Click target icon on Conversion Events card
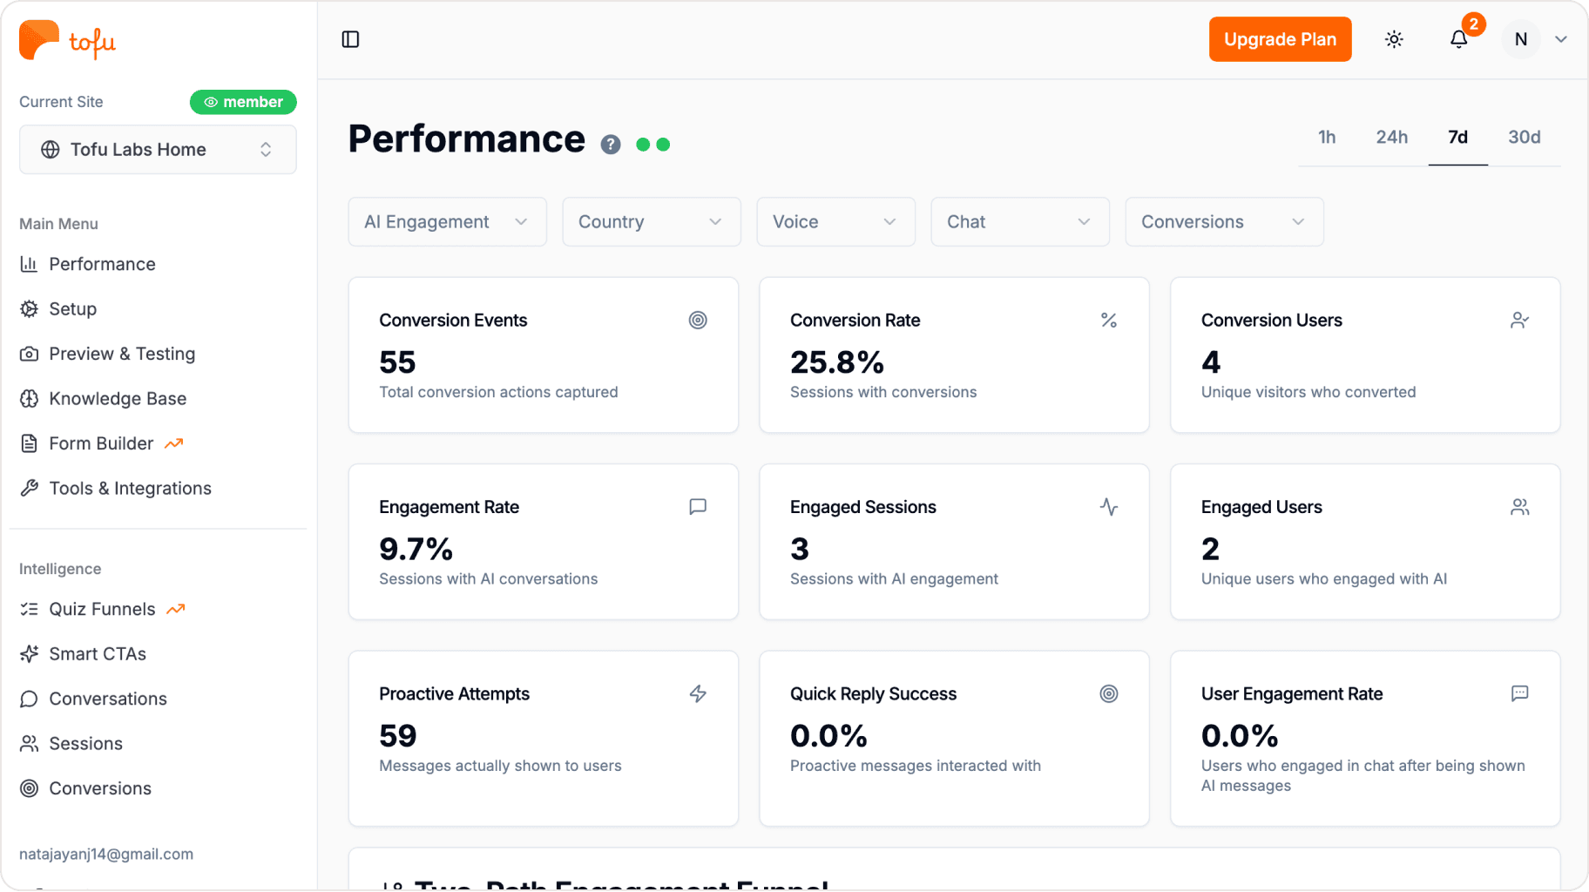The height and width of the screenshot is (892, 1589). tap(698, 320)
